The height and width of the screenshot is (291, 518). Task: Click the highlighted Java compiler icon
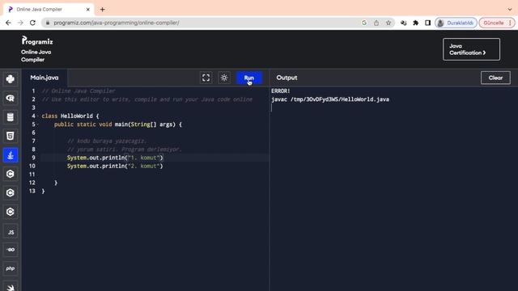tap(11, 155)
